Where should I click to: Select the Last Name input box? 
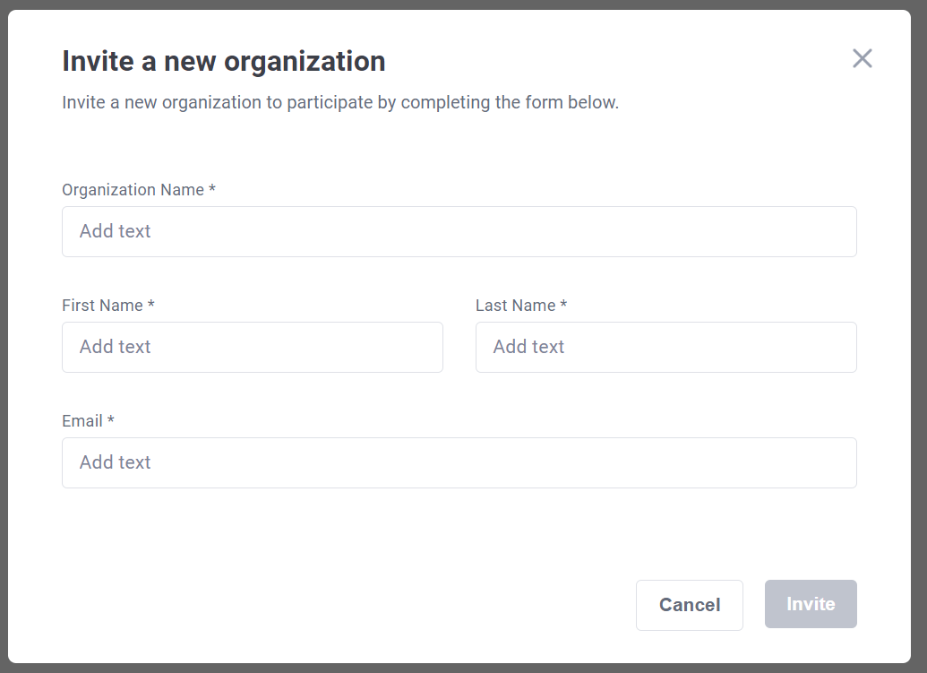pyautogui.click(x=665, y=347)
